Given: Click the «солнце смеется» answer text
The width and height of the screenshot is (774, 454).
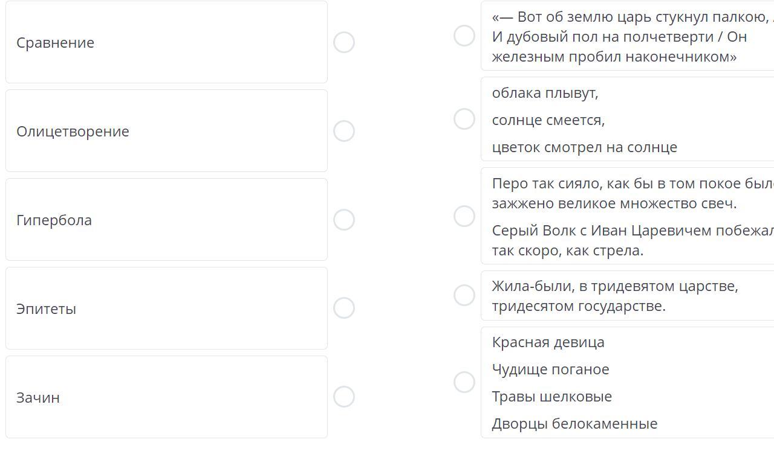Looking at the screenshot, I should 548,120.
